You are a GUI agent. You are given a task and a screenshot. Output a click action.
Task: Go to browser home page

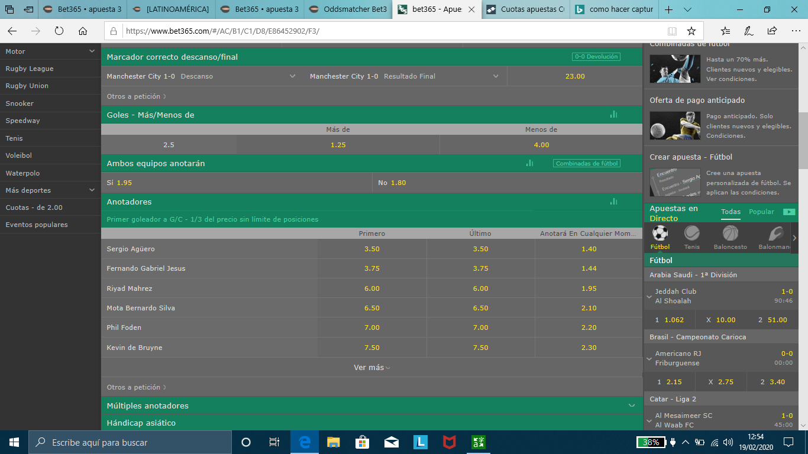click(x=83, y=31)
